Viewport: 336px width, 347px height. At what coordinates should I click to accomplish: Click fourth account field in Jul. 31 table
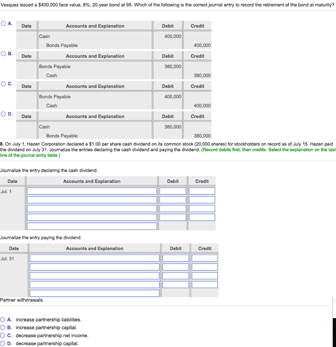click(94, 284)
